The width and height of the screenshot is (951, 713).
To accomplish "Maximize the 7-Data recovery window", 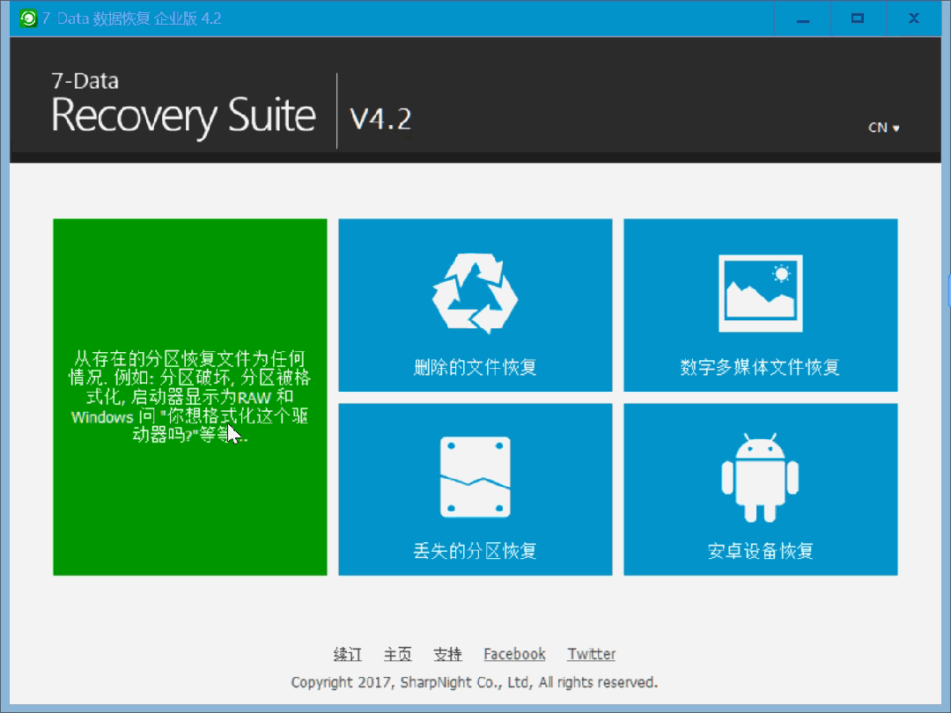I will click(x=858, y=18).
